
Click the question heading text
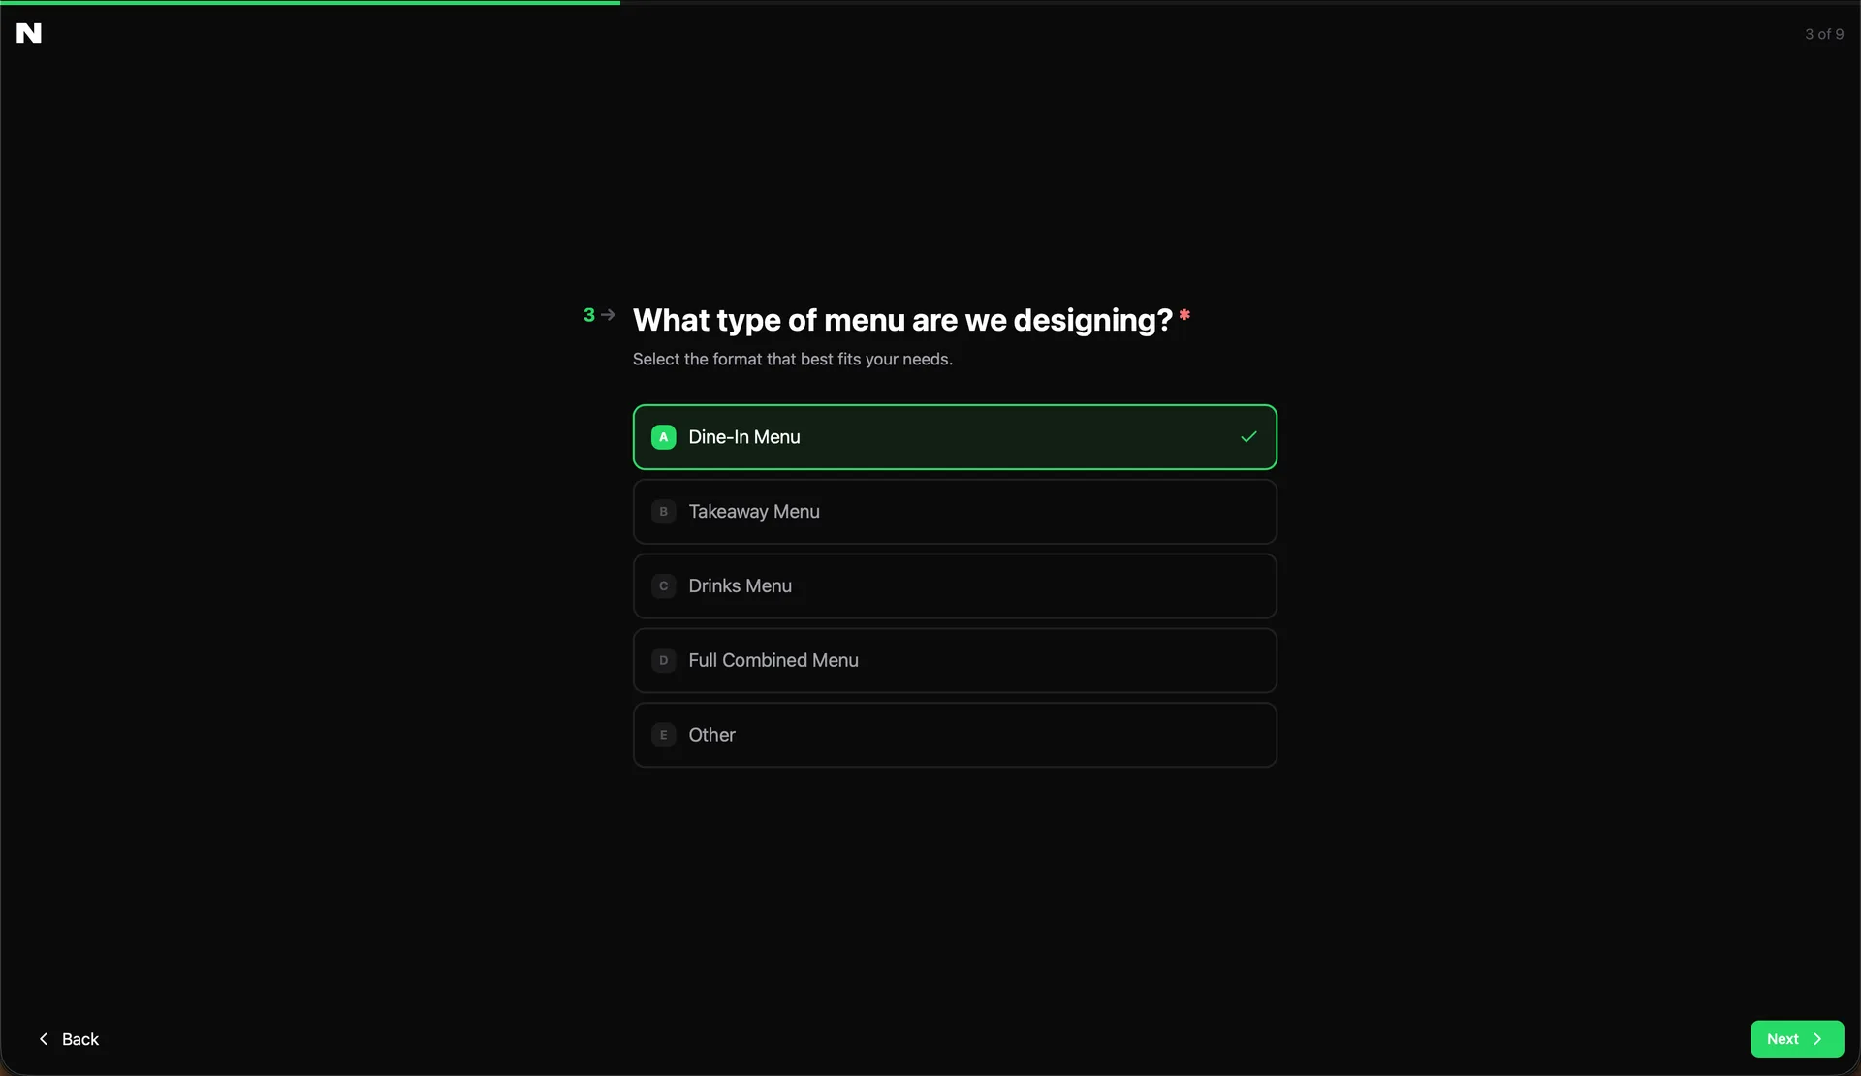pyautogui.click(x=902, y=320)
